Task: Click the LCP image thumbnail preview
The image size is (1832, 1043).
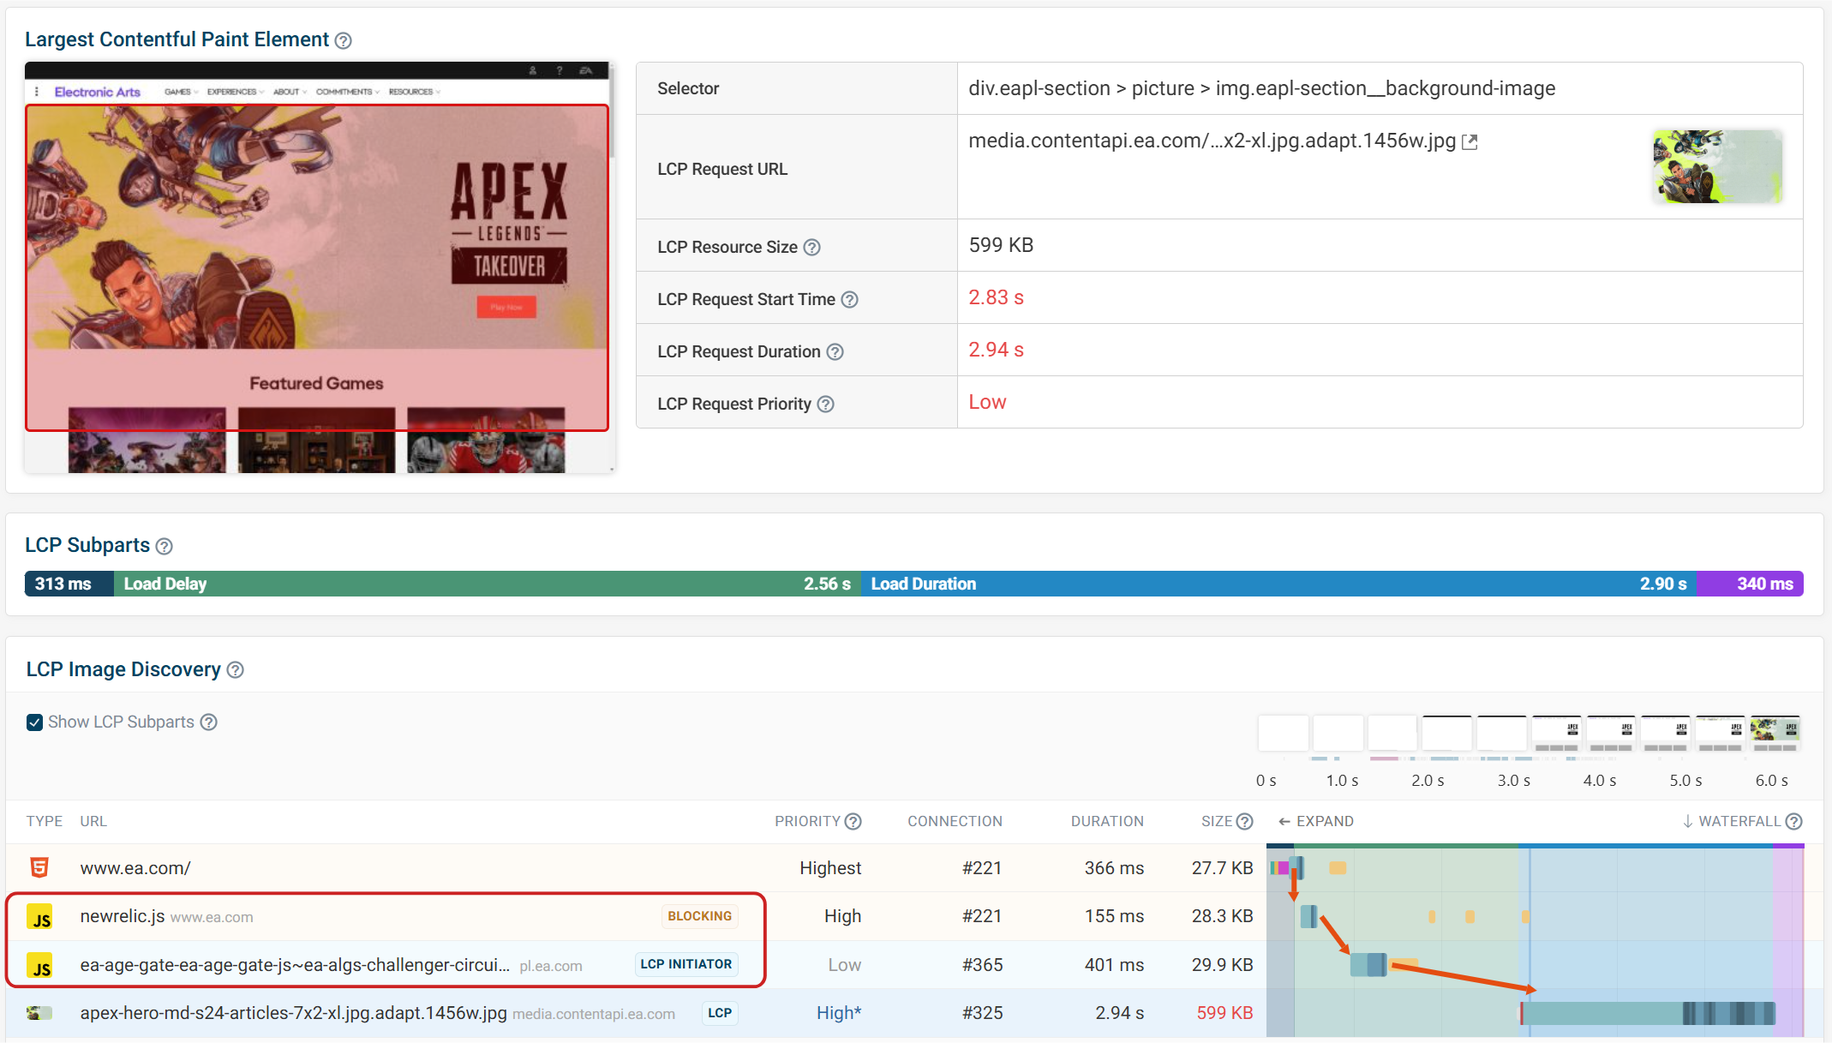Action: click(1717, 166)
